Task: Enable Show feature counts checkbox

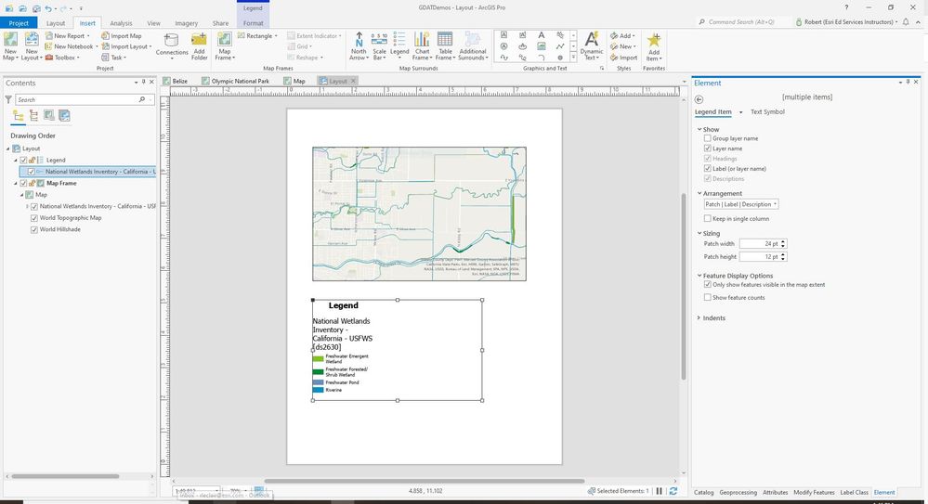Action: (x=707, y=298)
